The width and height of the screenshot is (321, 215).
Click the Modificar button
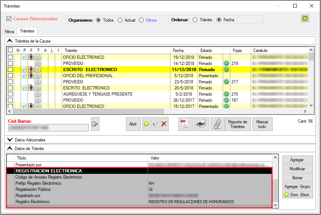point(297,169)
